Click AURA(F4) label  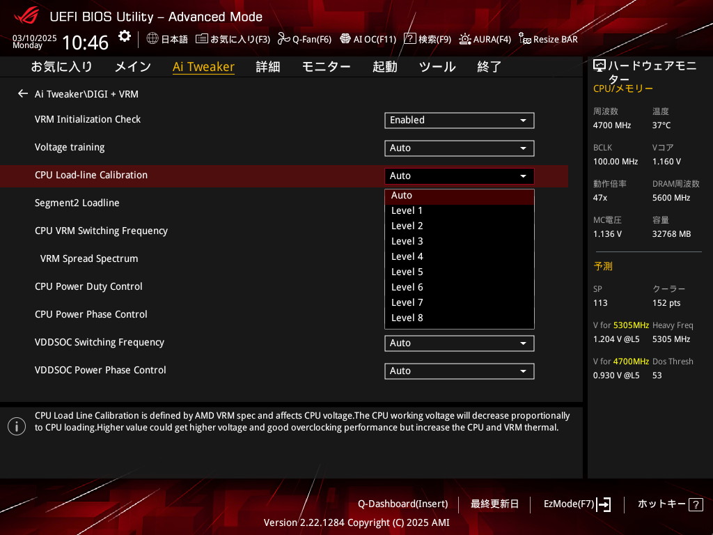click(492, 39)
